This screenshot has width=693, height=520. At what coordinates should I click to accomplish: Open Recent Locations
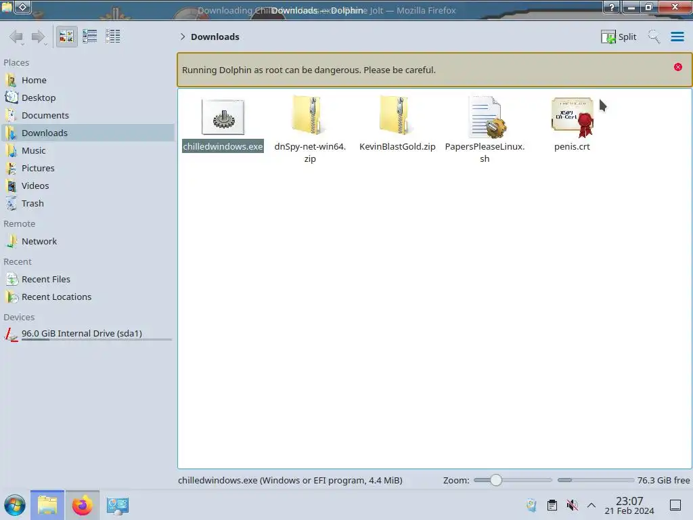tap(87, 297)
